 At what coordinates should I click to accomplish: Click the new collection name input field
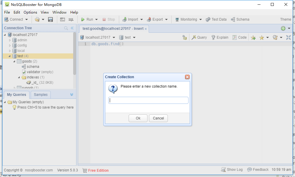tap(148, 100)
